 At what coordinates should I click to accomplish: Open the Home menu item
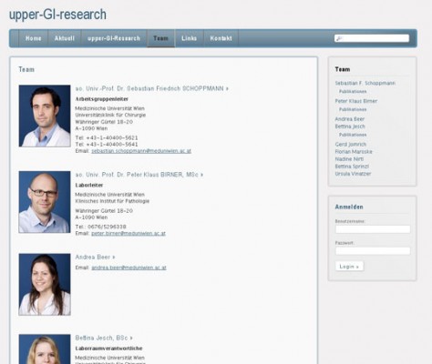[x=34, y=38]
